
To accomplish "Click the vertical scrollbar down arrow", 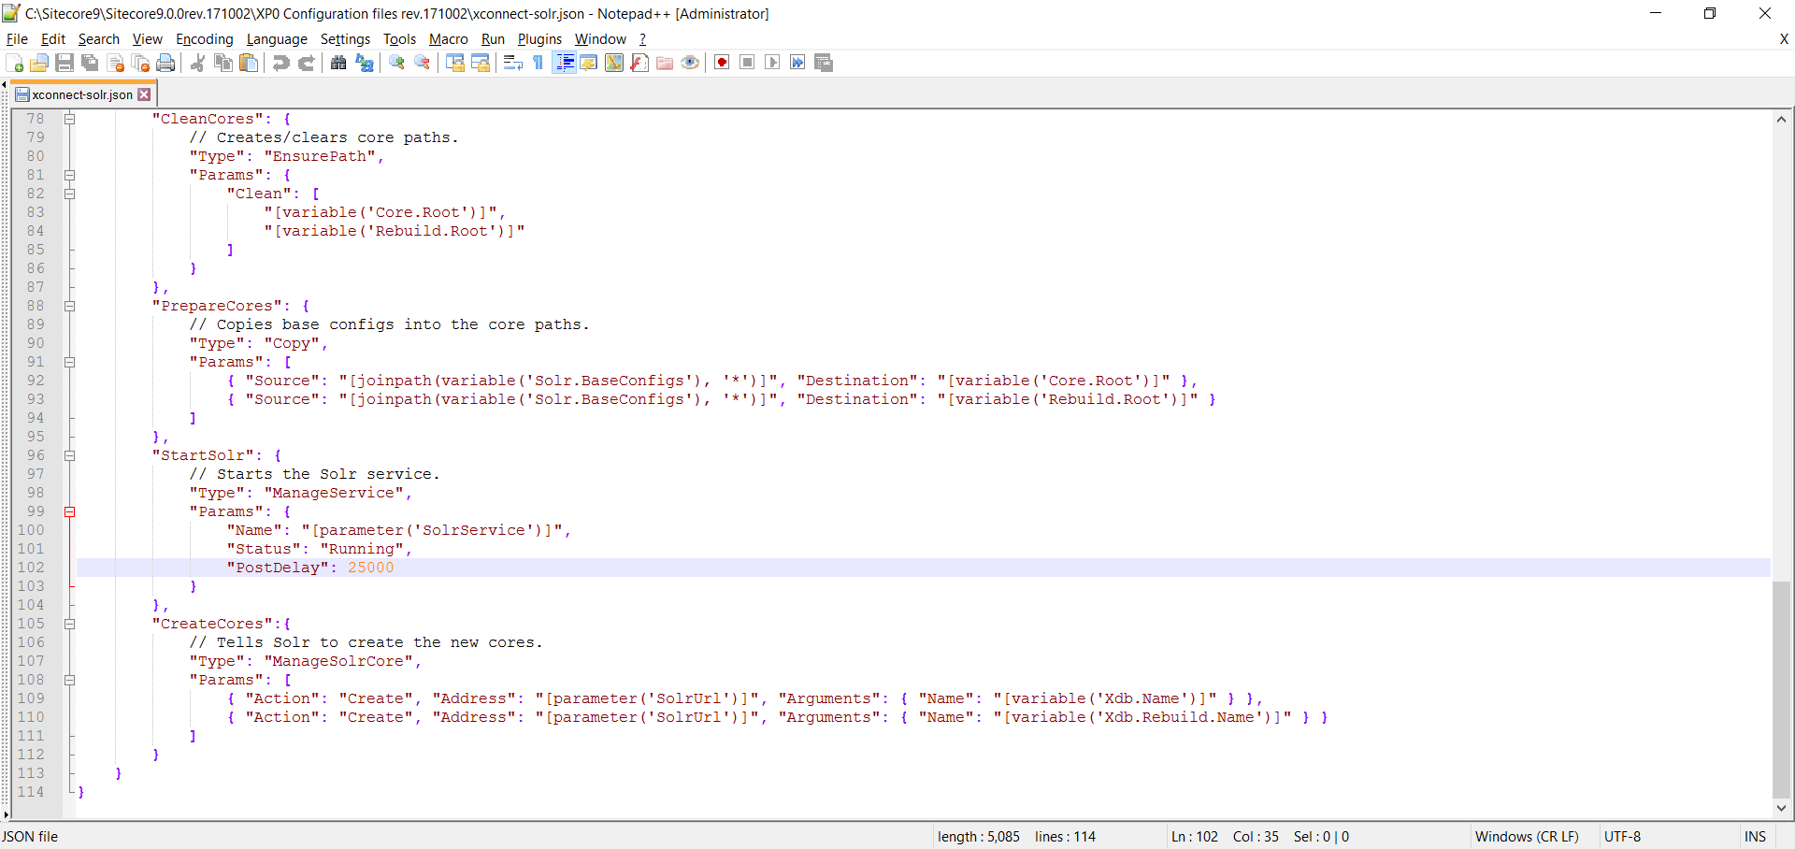I will coord(1781,808).
